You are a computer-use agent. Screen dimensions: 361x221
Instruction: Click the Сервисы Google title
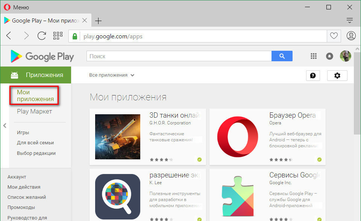(295, 175)
